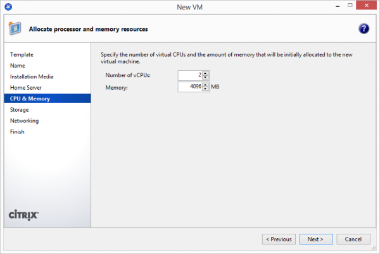
Task: Open the Networking wizard step
Action: click(x=24, y=121)
